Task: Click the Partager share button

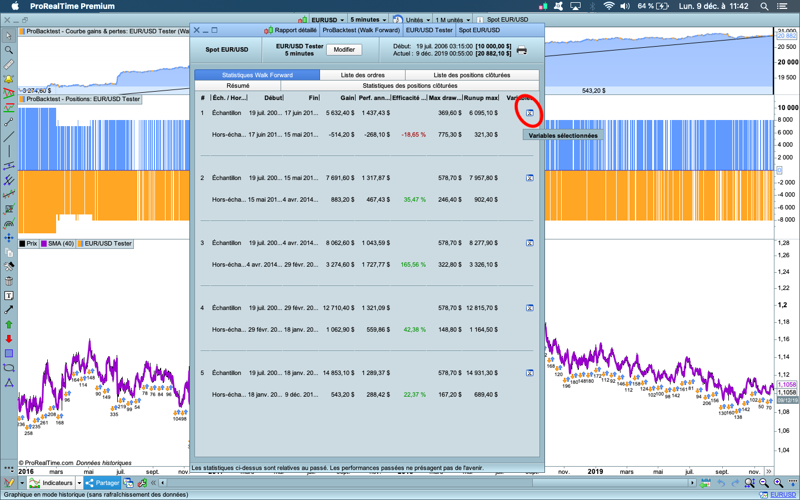Action: (102, 483)
